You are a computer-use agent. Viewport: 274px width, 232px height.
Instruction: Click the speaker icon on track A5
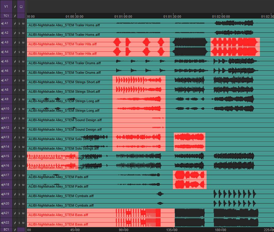tap(2, 62)
